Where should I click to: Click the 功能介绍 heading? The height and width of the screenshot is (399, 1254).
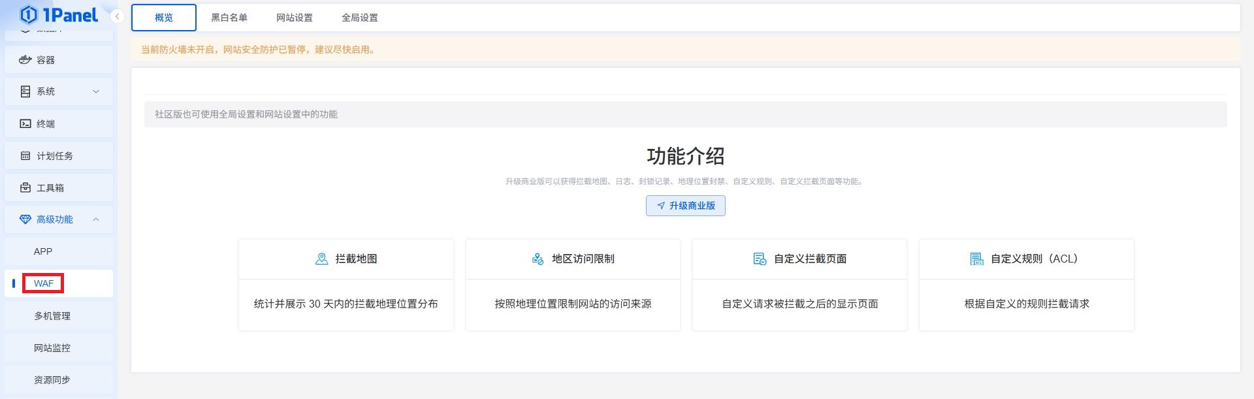click(x=686, y=156)
